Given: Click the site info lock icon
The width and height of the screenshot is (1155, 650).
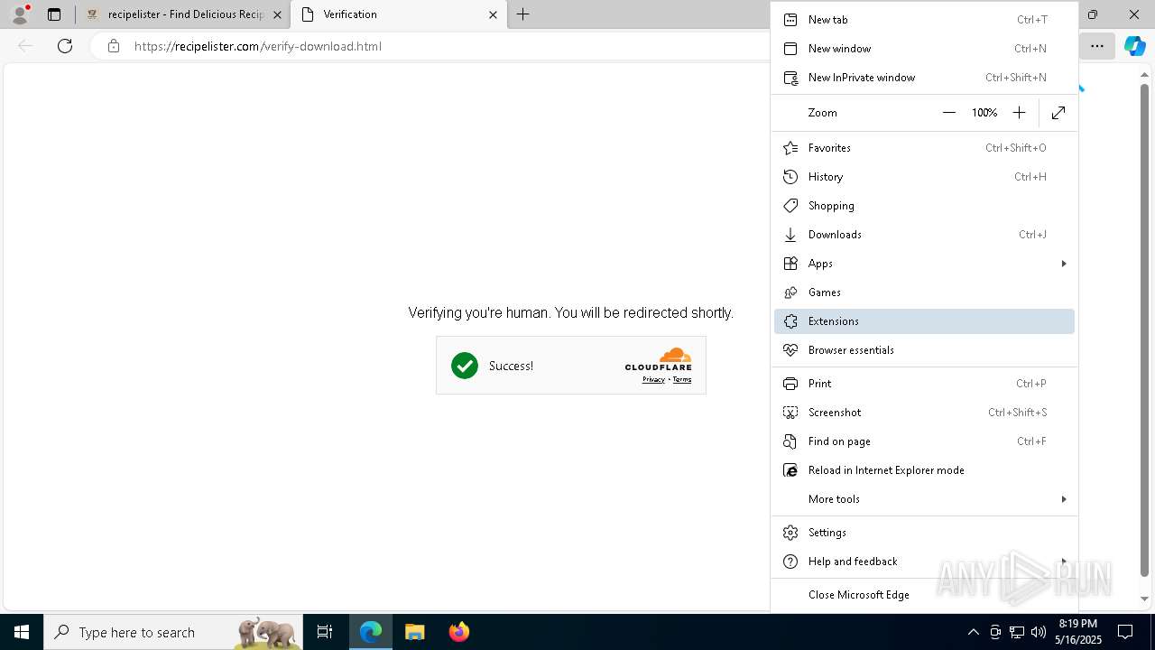Looking at the screenshot, I should pos(114,46).
